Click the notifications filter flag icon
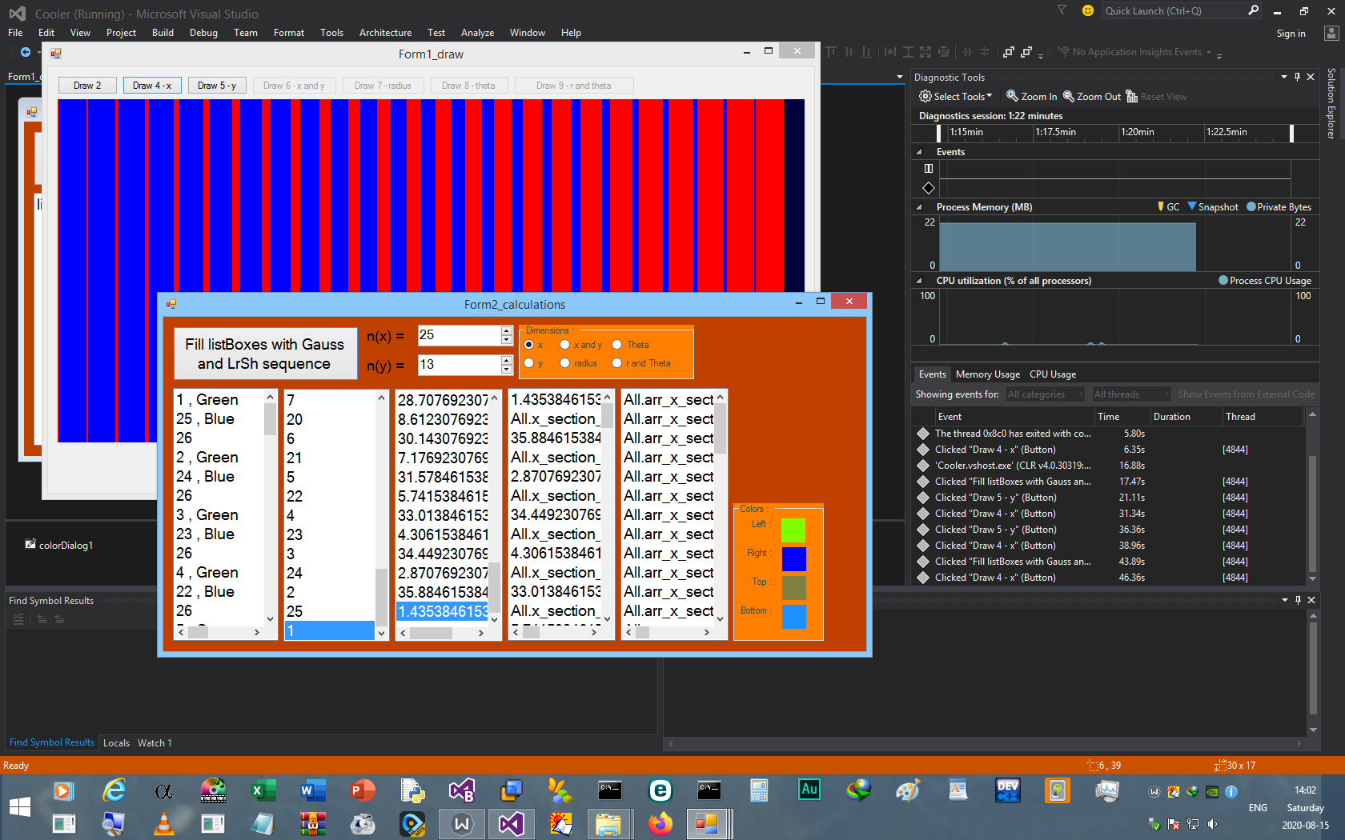The width and height of the screenshot is (1345, 840). [1062, 10]
